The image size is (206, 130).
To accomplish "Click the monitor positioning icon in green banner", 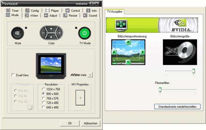I will click(121, 25).
